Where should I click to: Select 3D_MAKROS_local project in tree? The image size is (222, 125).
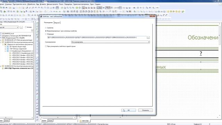[8, 34]
